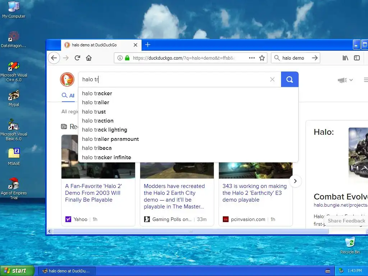The width and height of the screenshot is (368, 276).
Task: Clear the search field with the X
Action: (272, 79)
